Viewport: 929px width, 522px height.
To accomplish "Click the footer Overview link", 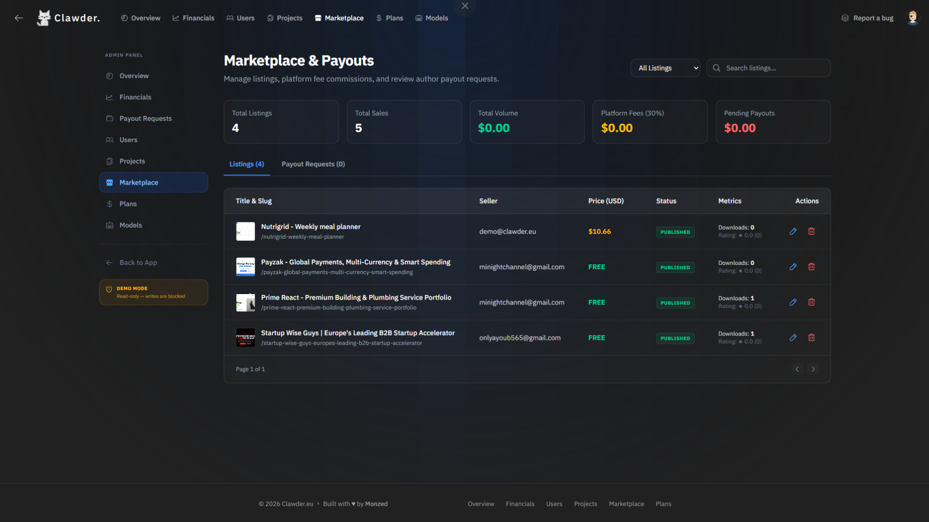I will (481, 504).
